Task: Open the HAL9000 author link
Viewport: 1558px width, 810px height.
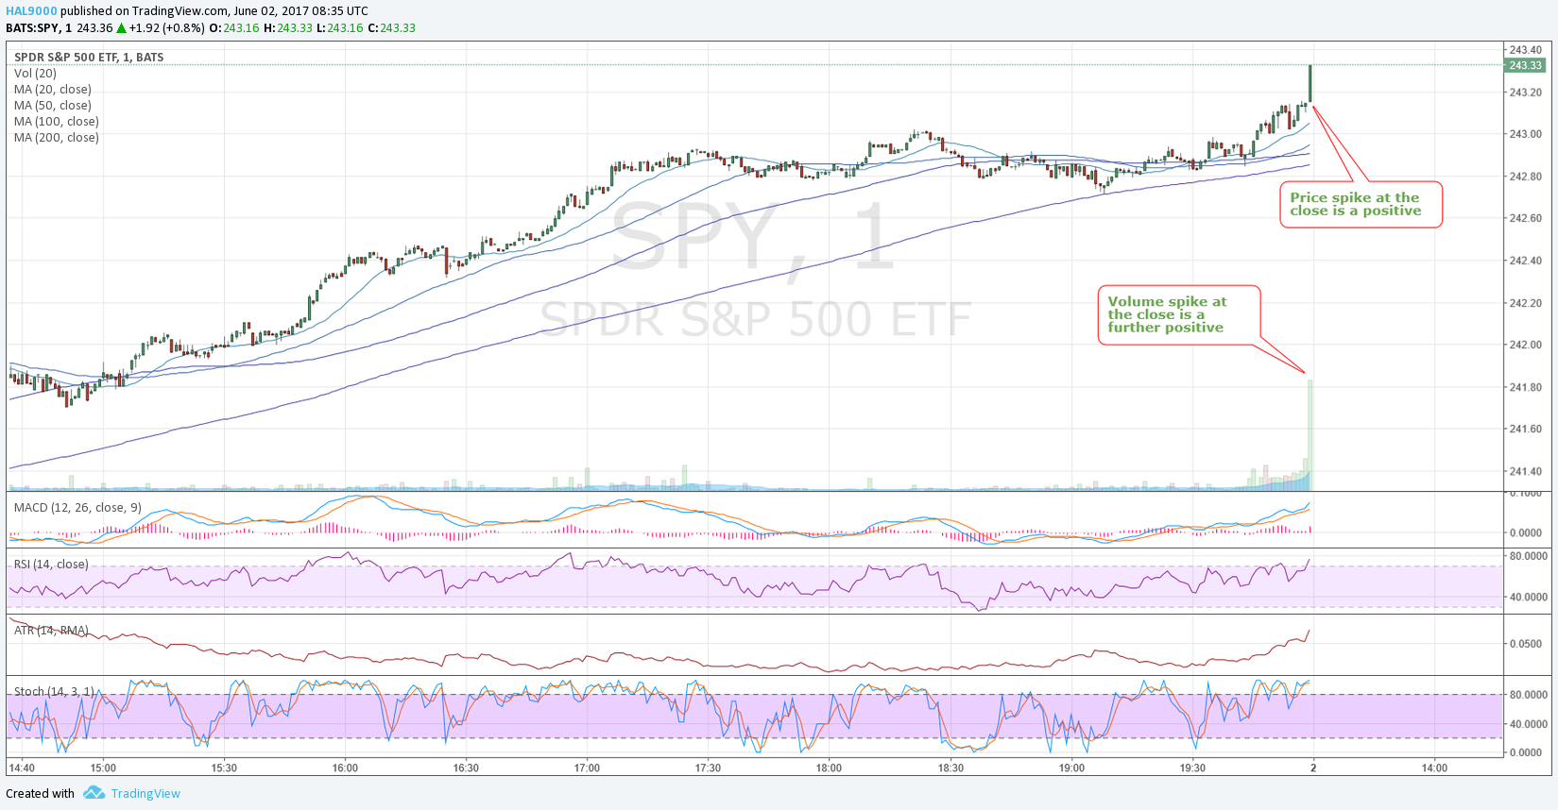Action: (x=31, y=11)
